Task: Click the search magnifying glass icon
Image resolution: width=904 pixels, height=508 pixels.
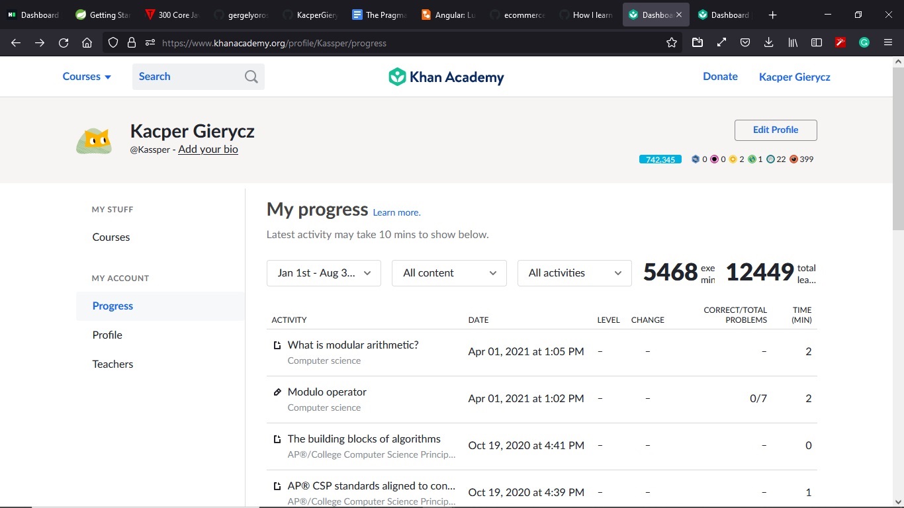Action: 251,77
